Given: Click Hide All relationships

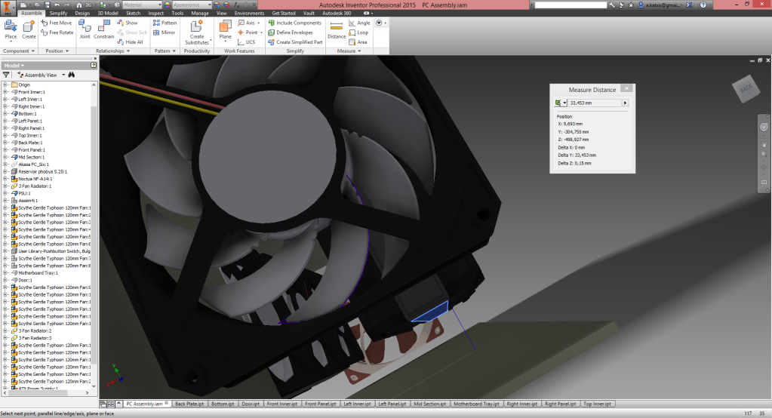Looking at the screenshot, I should 130,41.
